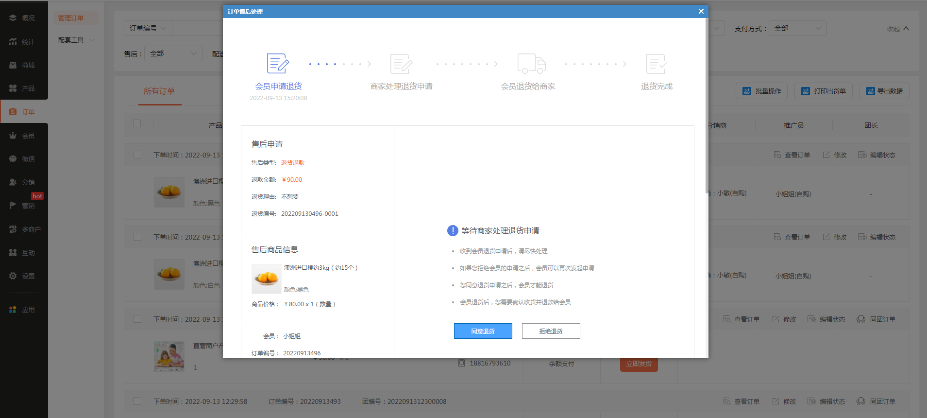Viewport: 927px width, 418px height.
Task: Open the 设置 settings gear icon
Action: pyautogui.click(x=13, y=276)
